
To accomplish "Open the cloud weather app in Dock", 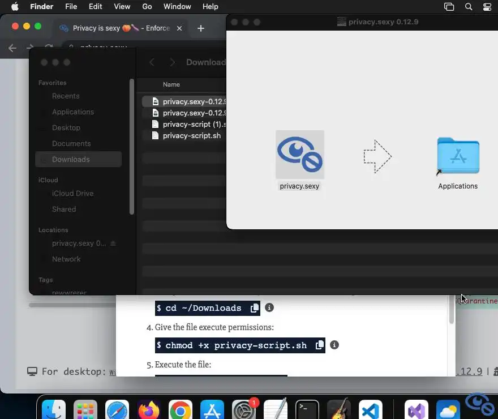I will (448, 410).
